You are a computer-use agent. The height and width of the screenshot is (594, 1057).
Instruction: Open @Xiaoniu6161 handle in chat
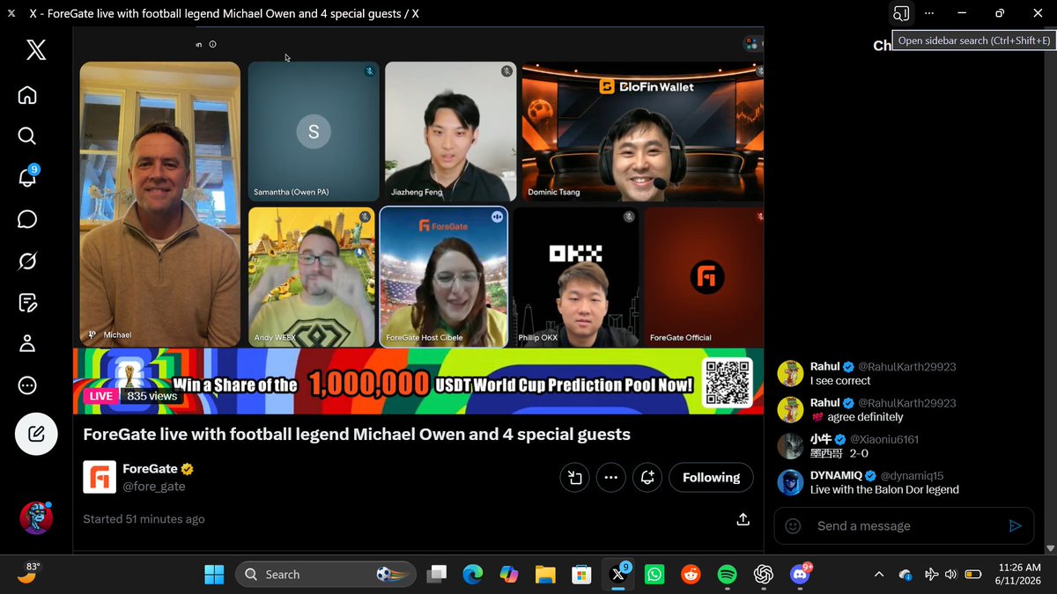tap(884, 439)
